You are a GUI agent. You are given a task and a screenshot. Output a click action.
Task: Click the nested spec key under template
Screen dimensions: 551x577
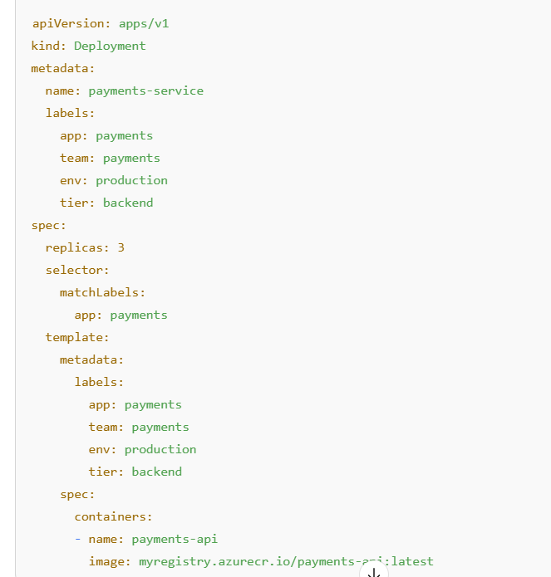[77, 495]
